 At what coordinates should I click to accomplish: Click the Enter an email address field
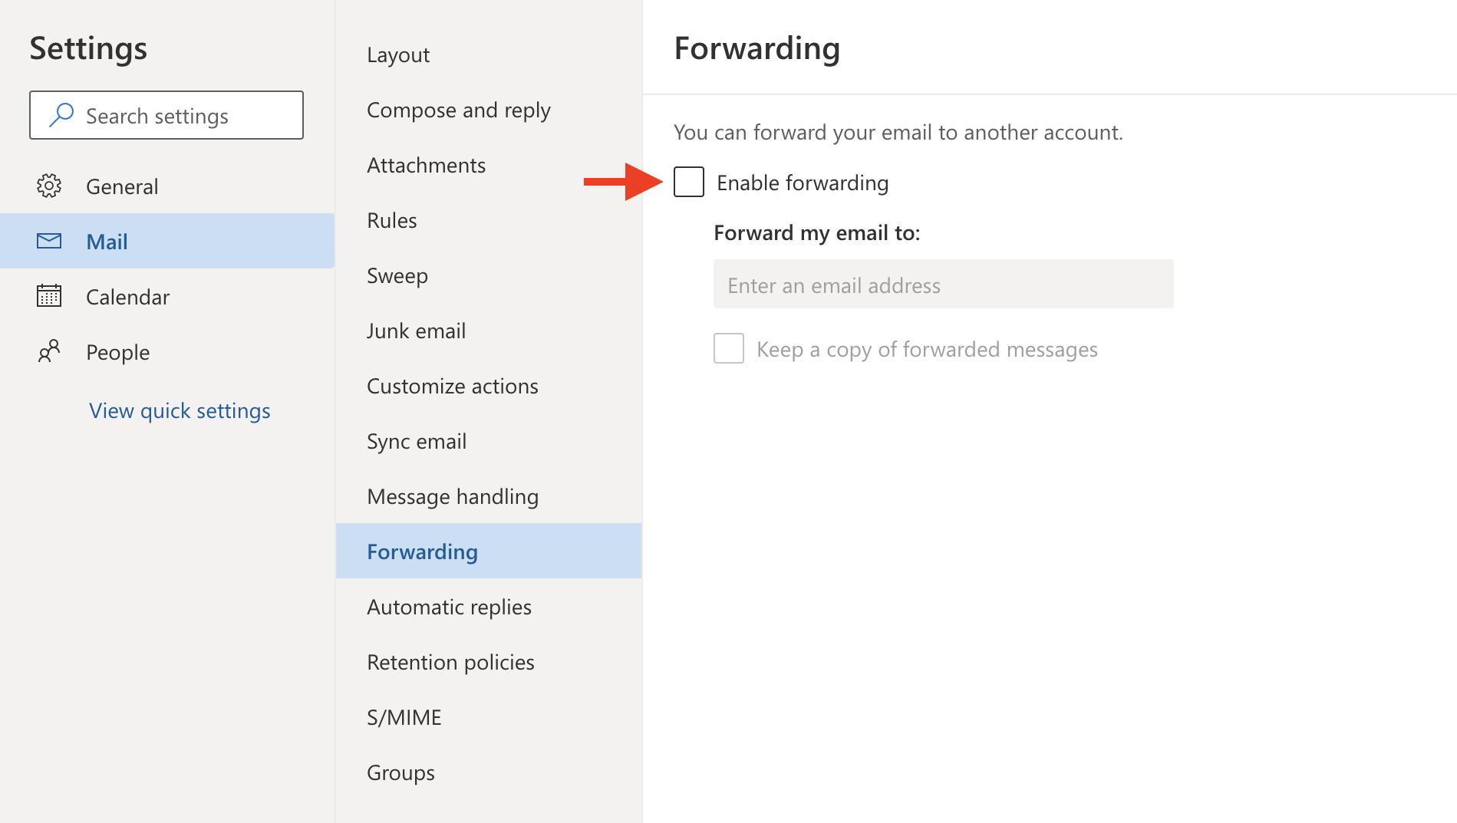pos(944,284)
